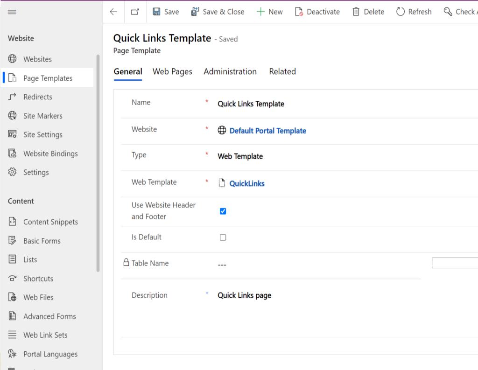
Task: Click the Save button label
Action: 172,12
